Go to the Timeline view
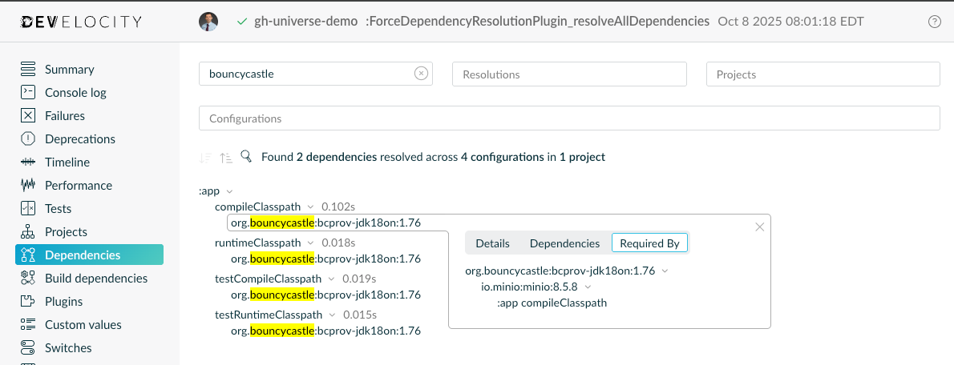The width and height of the screenshot is (954, 365). pyautogui.click(x=67, y=162)
